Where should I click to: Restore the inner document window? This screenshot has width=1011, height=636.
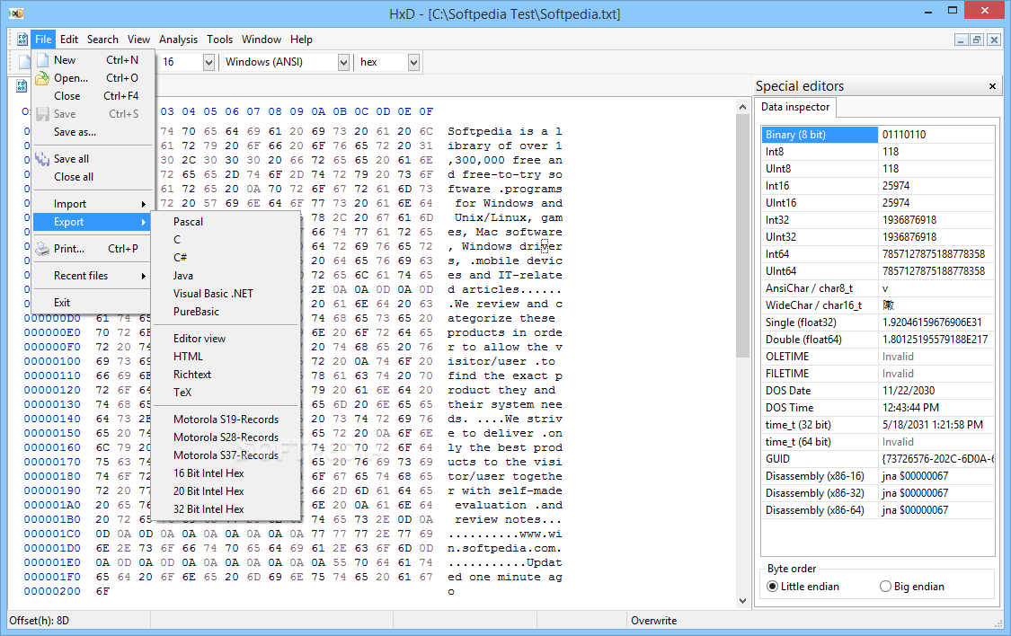(x=977, y=40)
